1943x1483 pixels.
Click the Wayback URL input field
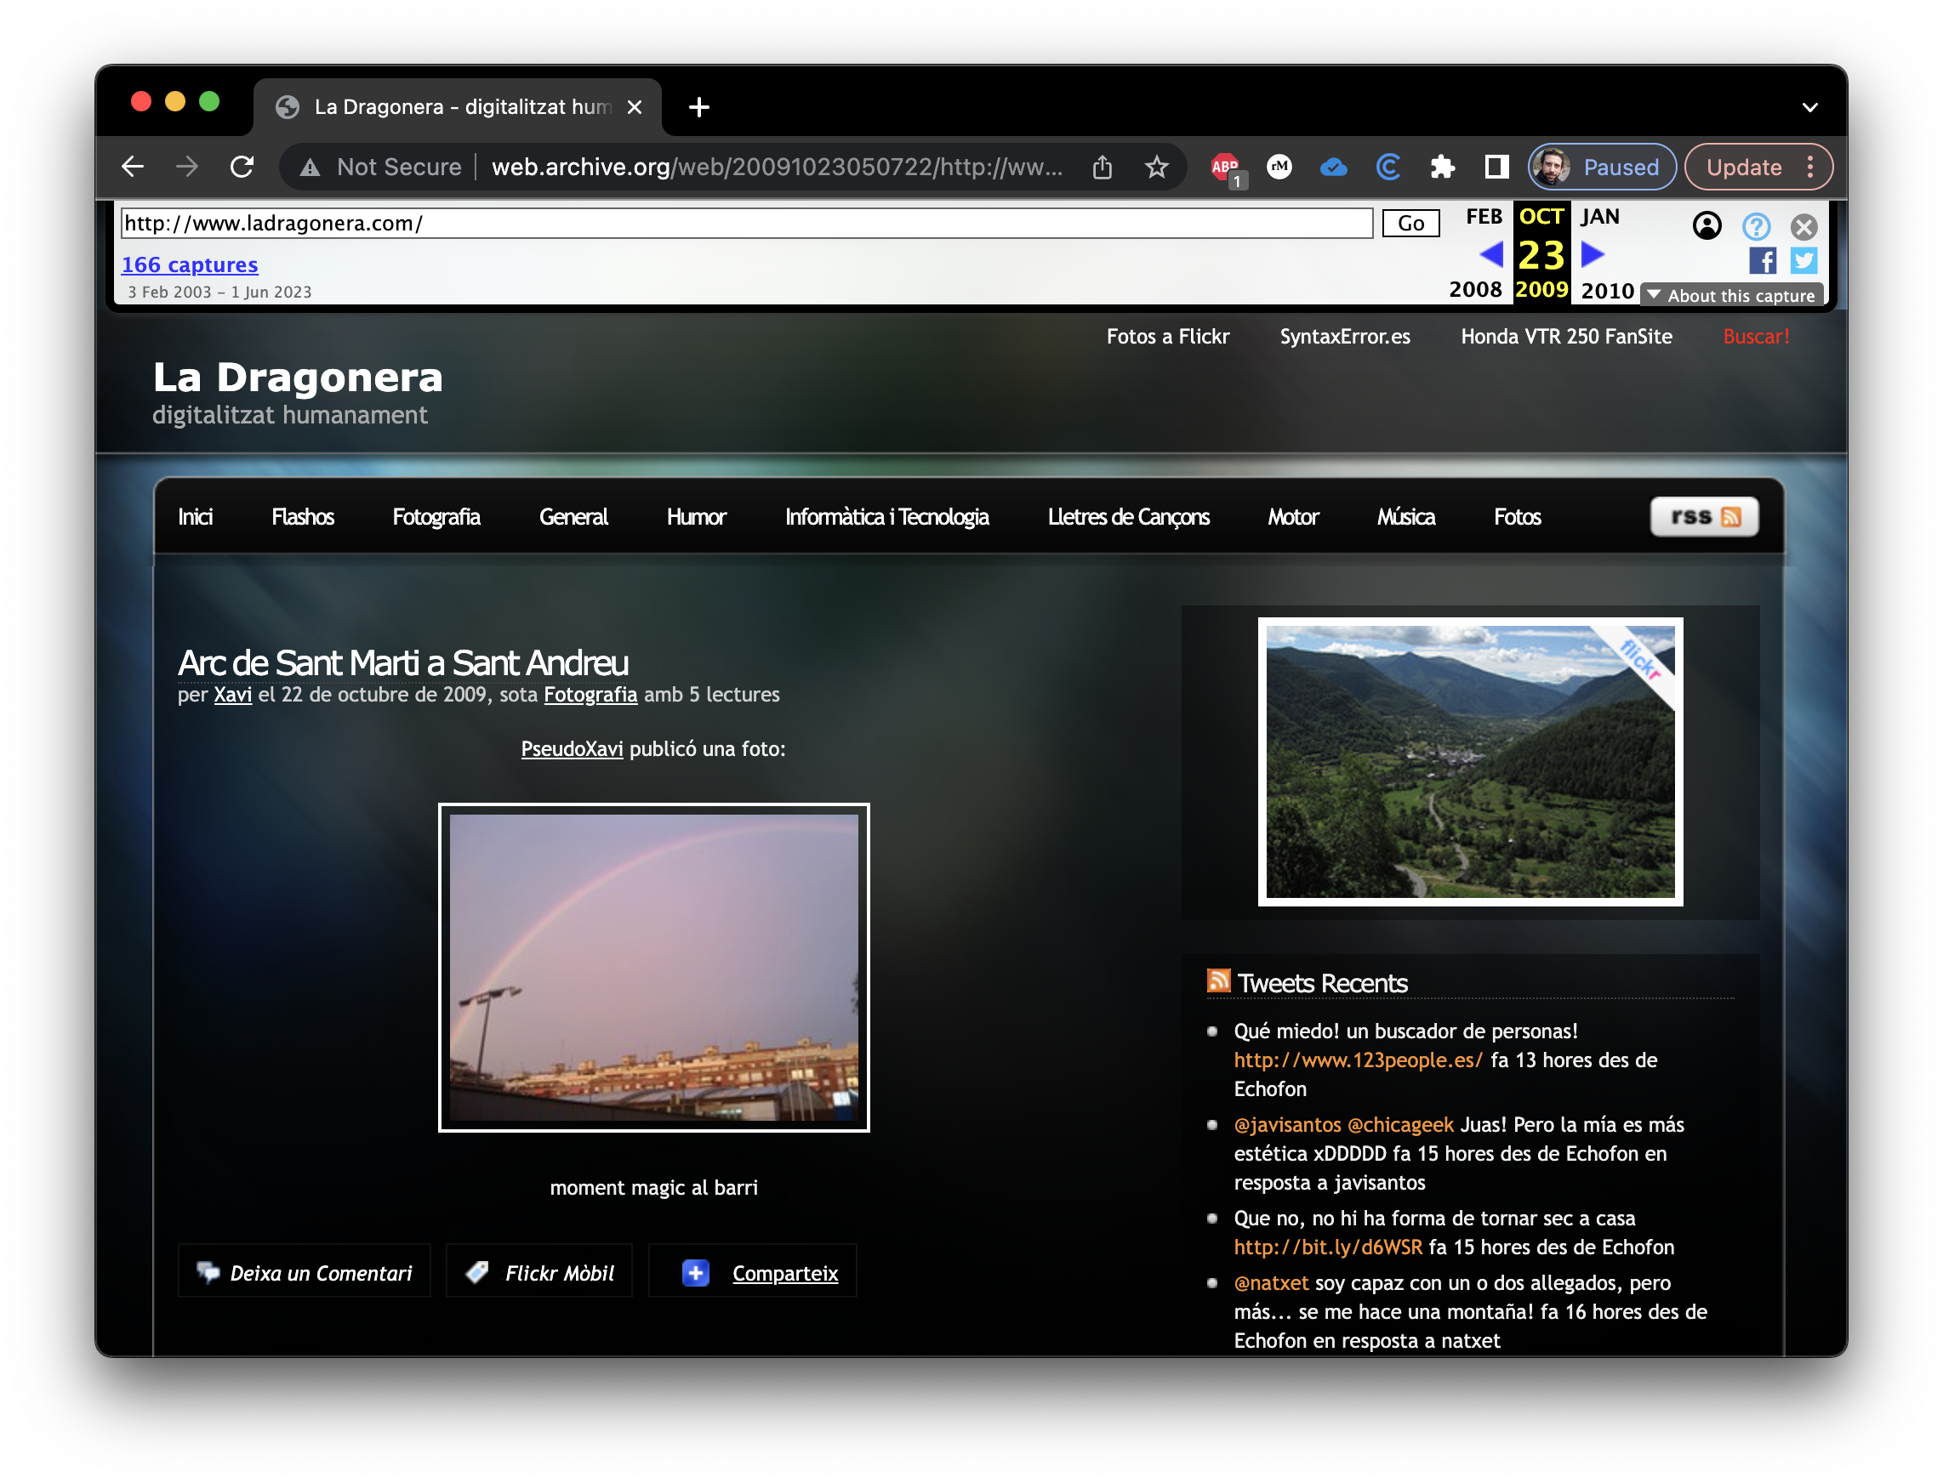[745, 224]
